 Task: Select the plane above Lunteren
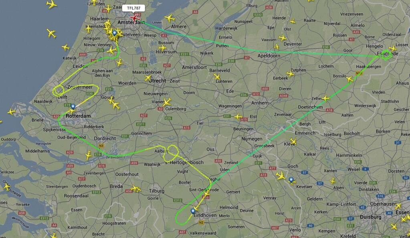click(217, 77)
